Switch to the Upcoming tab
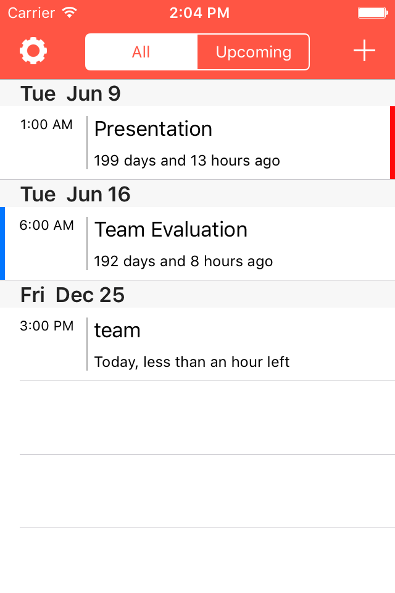The image size is (395, 593). [253, 52]
